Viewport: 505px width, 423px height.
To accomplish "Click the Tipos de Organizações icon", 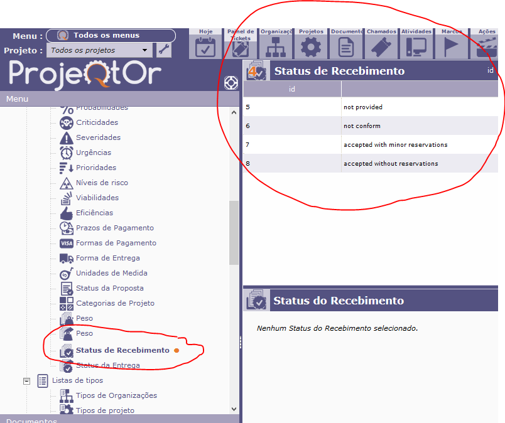I will pos(67,396).
